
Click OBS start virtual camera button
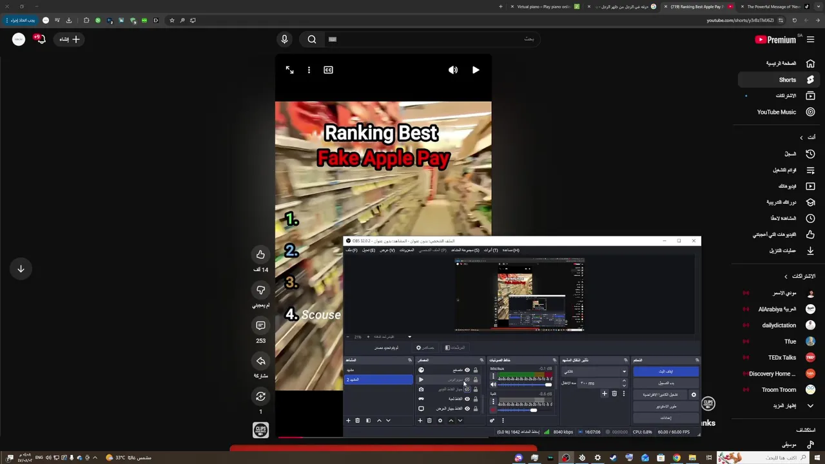(x=660, y=395)
